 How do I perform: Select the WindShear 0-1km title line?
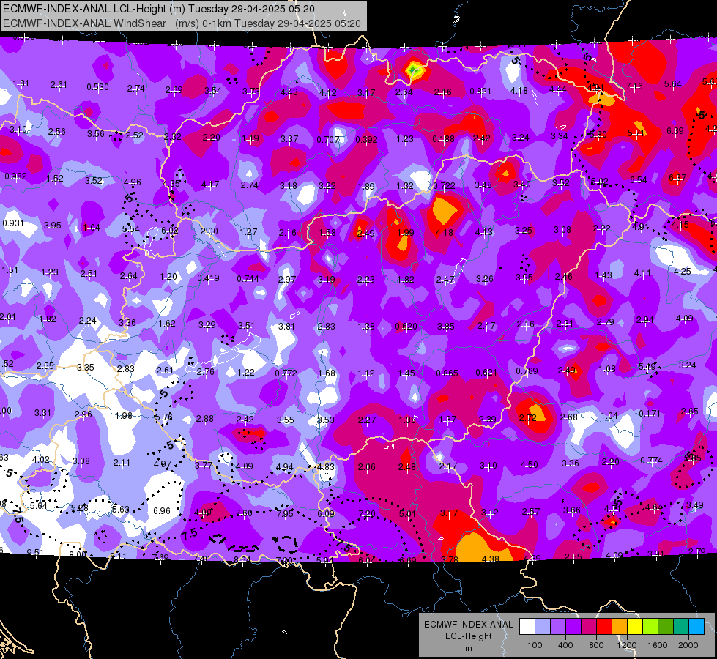point(182,23)
